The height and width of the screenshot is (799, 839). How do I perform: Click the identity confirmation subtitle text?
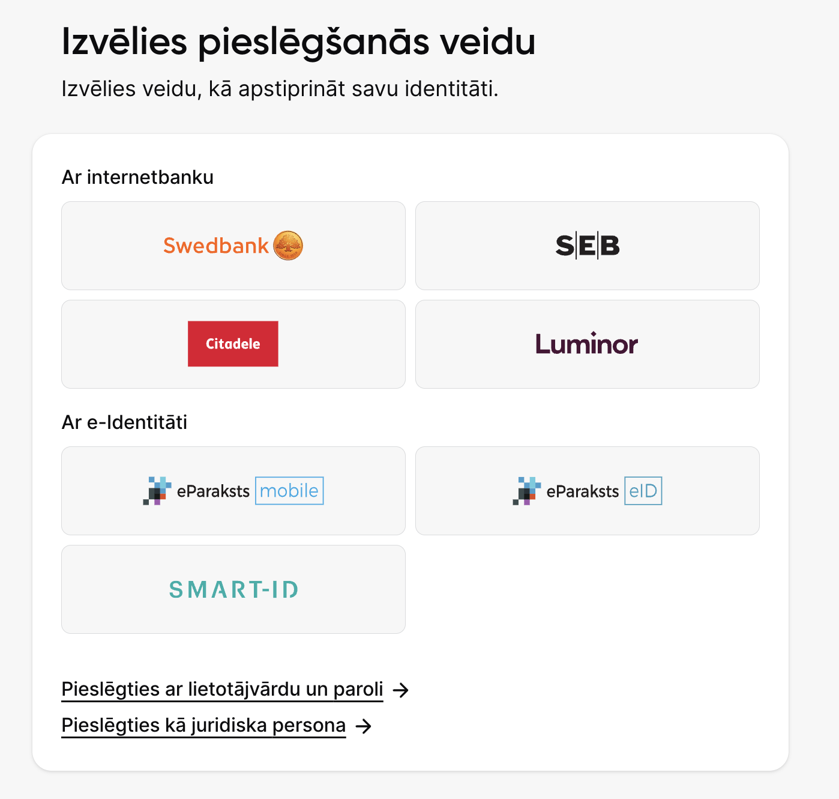coord(280,89)
